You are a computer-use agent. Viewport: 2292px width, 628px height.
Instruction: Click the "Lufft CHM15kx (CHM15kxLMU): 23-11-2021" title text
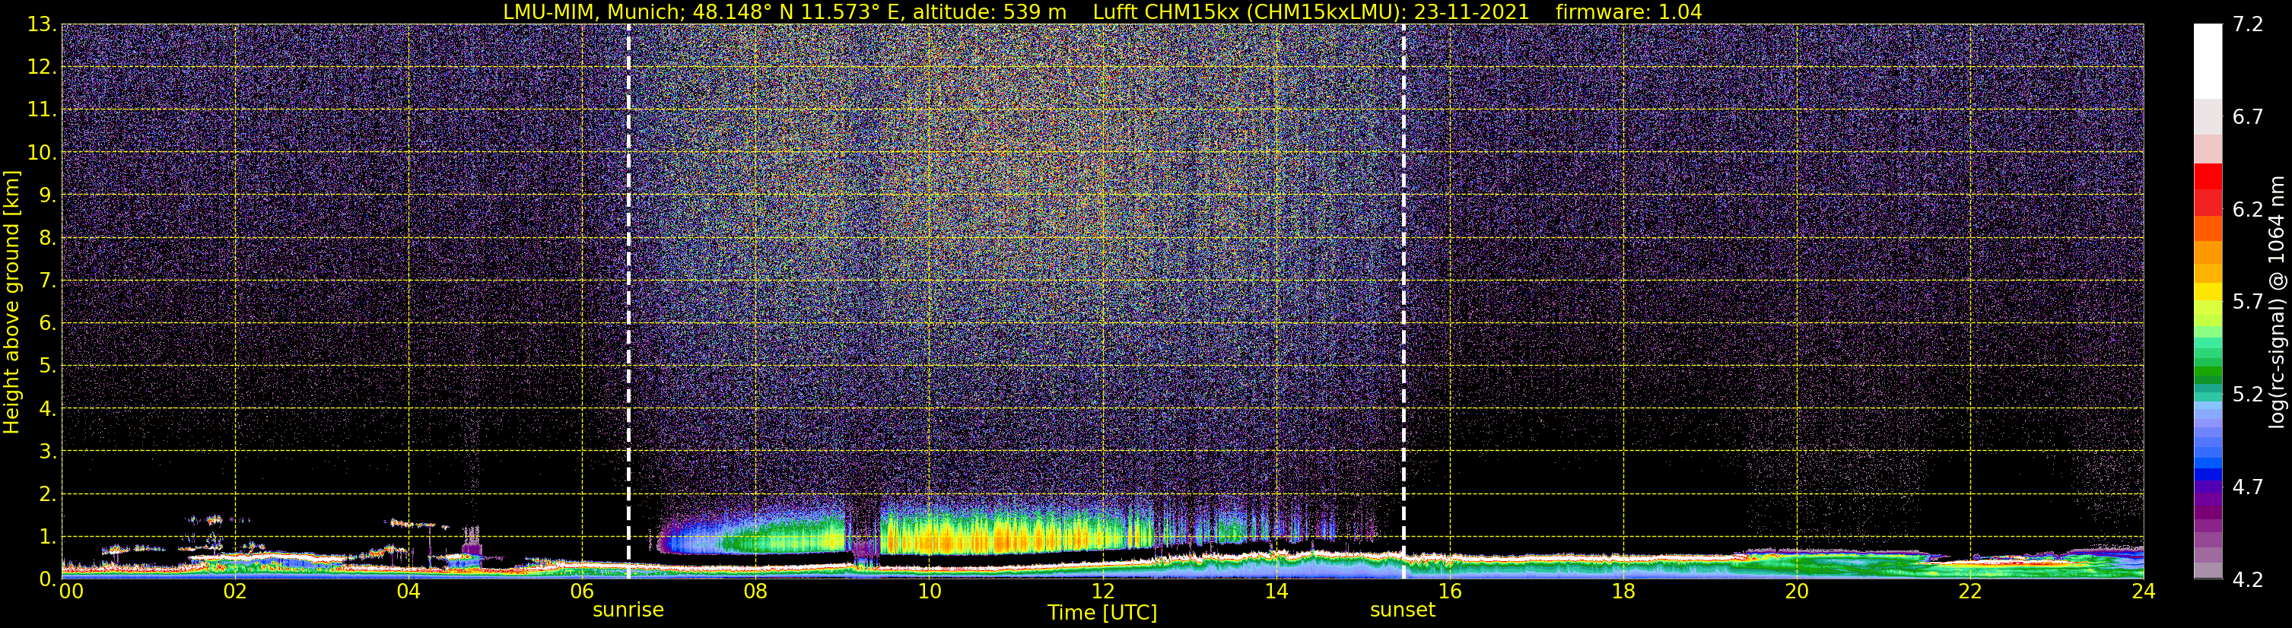point(1311,11)
